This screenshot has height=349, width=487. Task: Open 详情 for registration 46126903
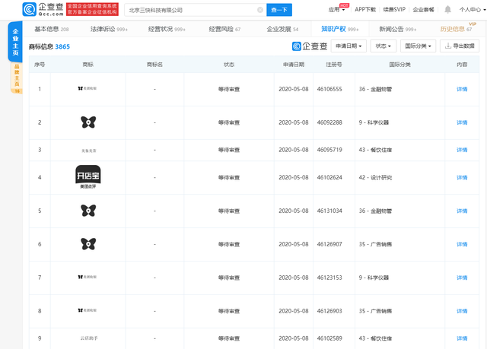click(x=462, y=311)
